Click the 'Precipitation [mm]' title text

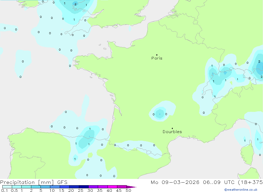[27, 182]
